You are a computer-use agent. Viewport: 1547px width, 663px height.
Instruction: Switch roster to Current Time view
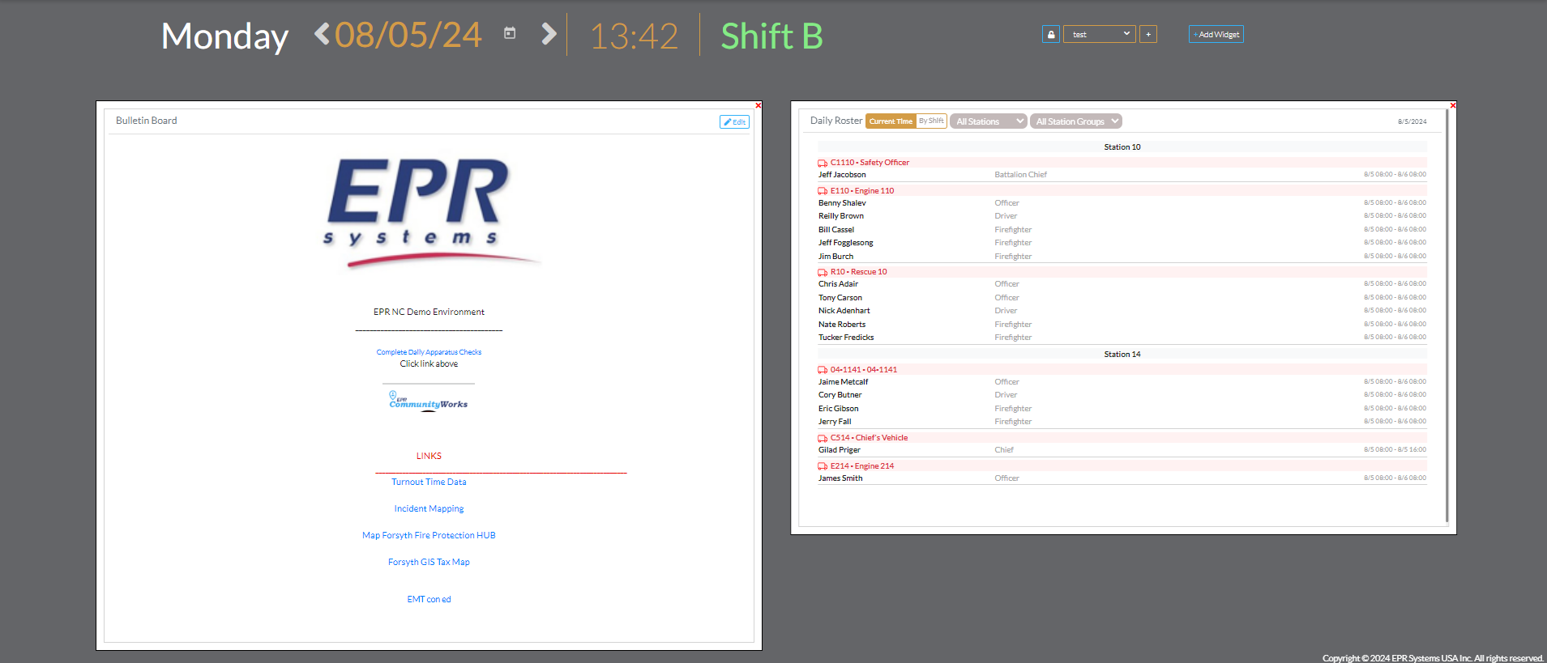click(x=891, y=121)
